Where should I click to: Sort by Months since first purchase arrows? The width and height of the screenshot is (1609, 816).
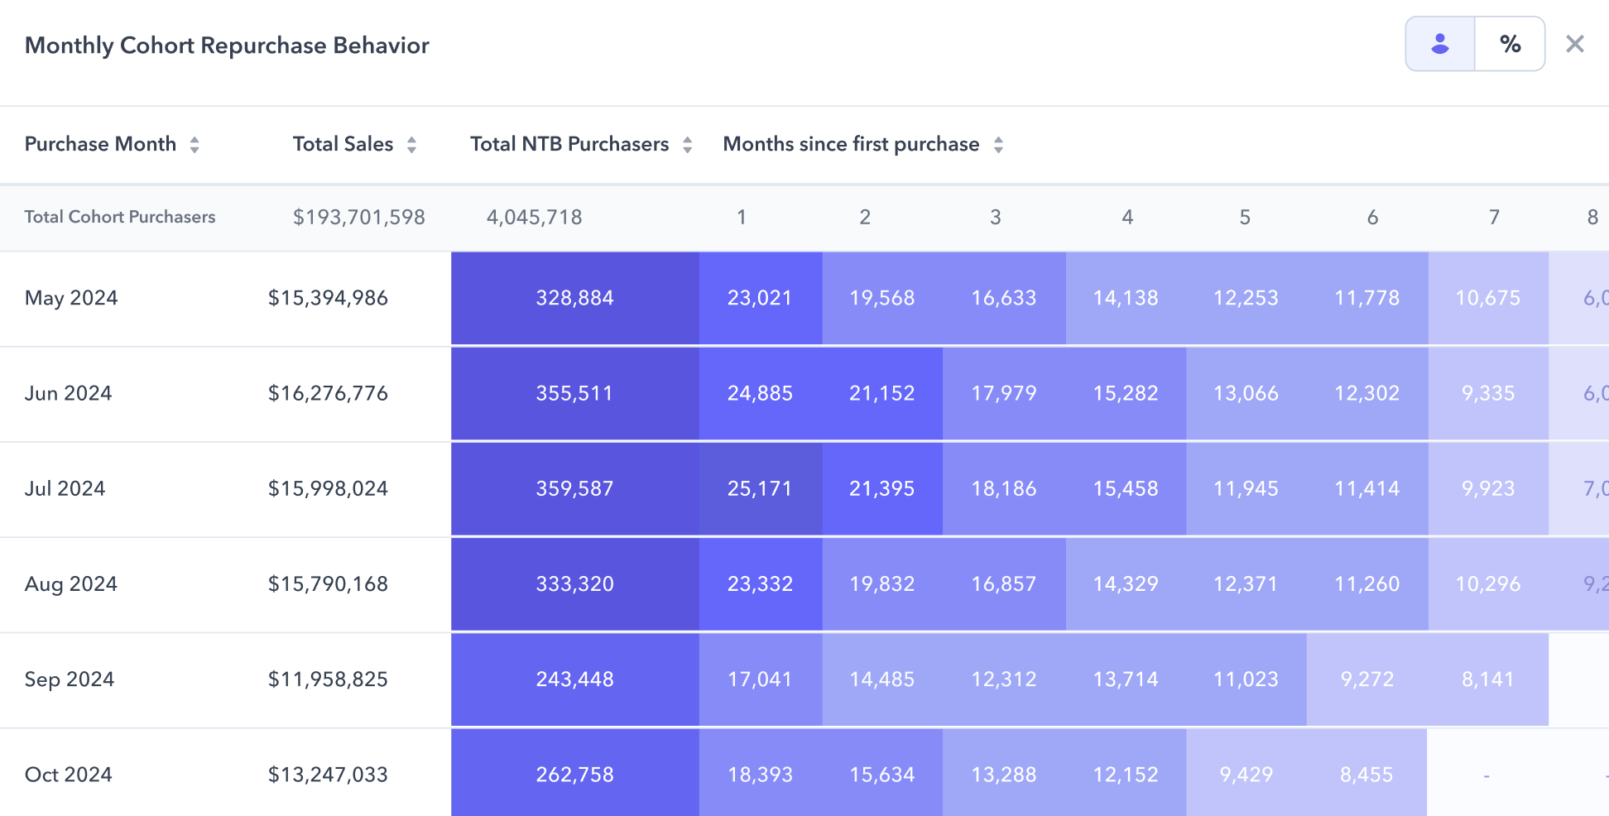[998, 145]
